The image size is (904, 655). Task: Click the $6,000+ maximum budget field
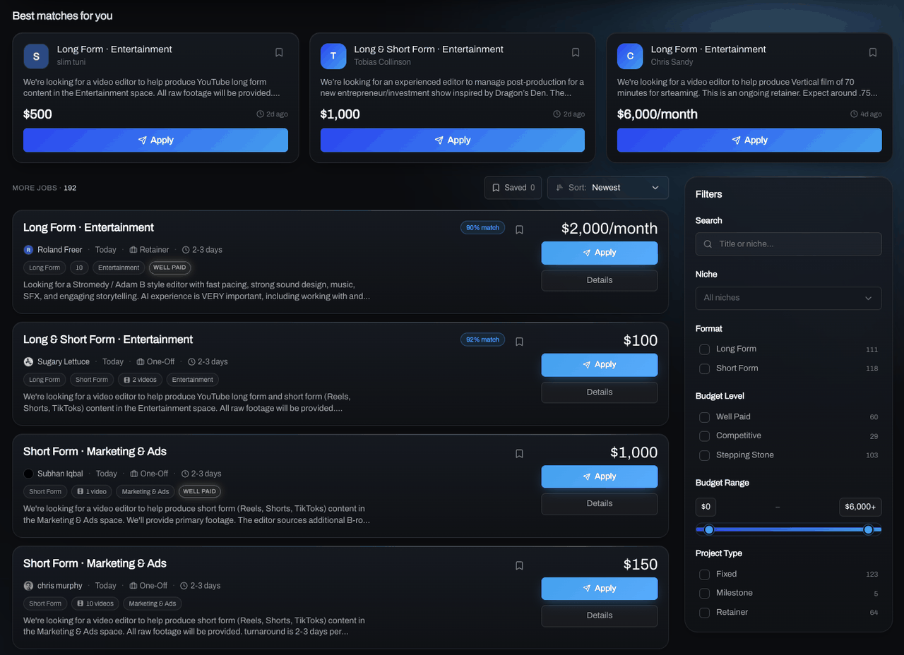coord(860,507)
